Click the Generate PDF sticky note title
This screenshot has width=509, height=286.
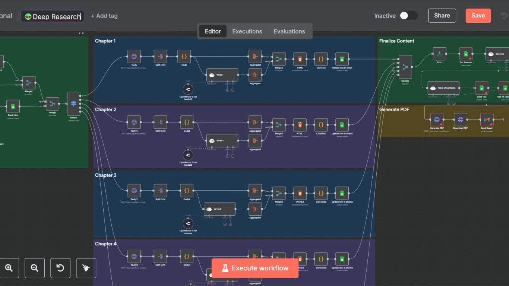(x=394, y=109)
